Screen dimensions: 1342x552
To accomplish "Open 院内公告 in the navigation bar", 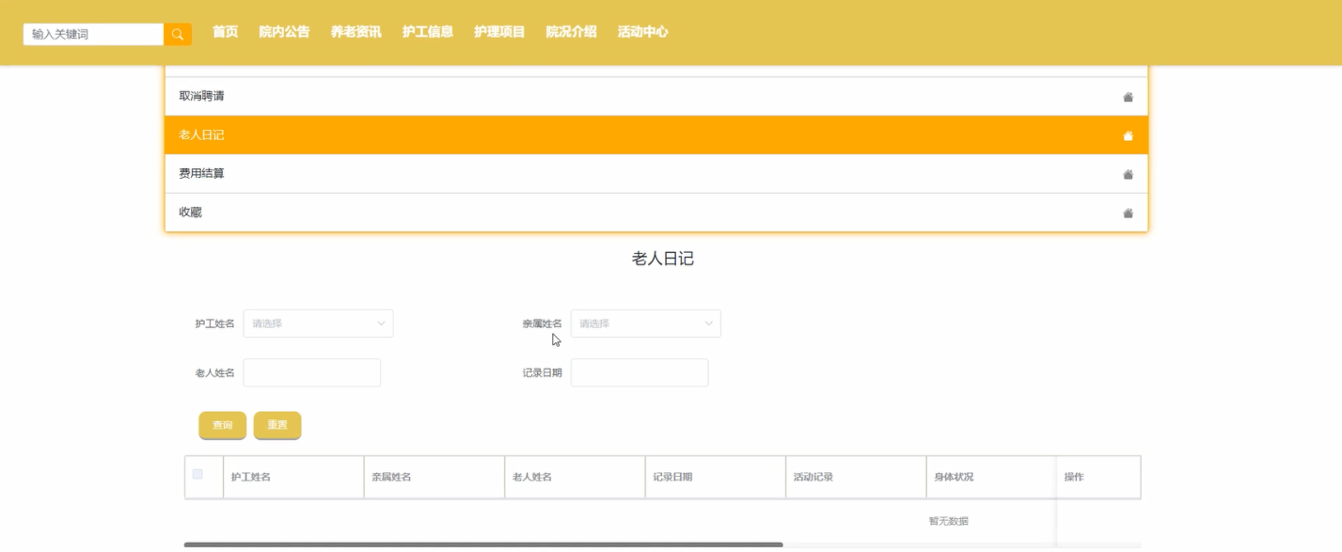I will (284, 32).
